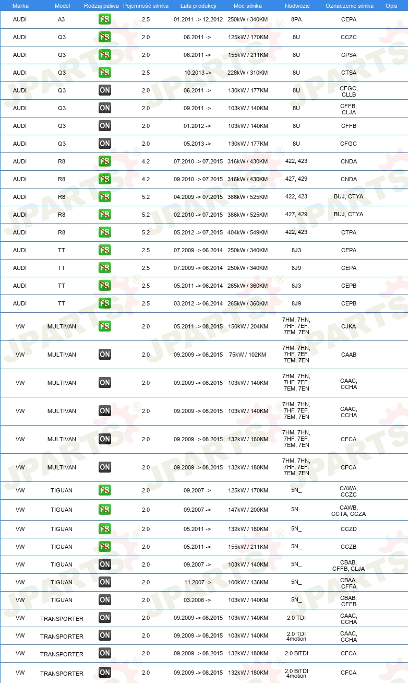The image size is (408, 683).
Task: Click the petrol PB icon in the Audi A3 row
Action: pyautogui.click(x=105, y=19)
